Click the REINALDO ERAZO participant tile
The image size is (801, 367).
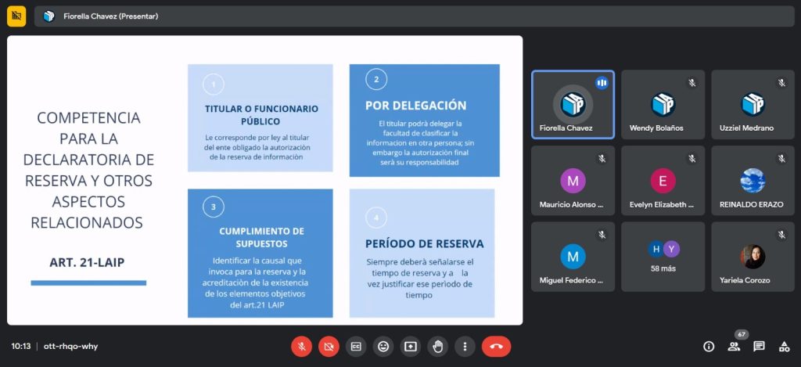pos(753,181)
